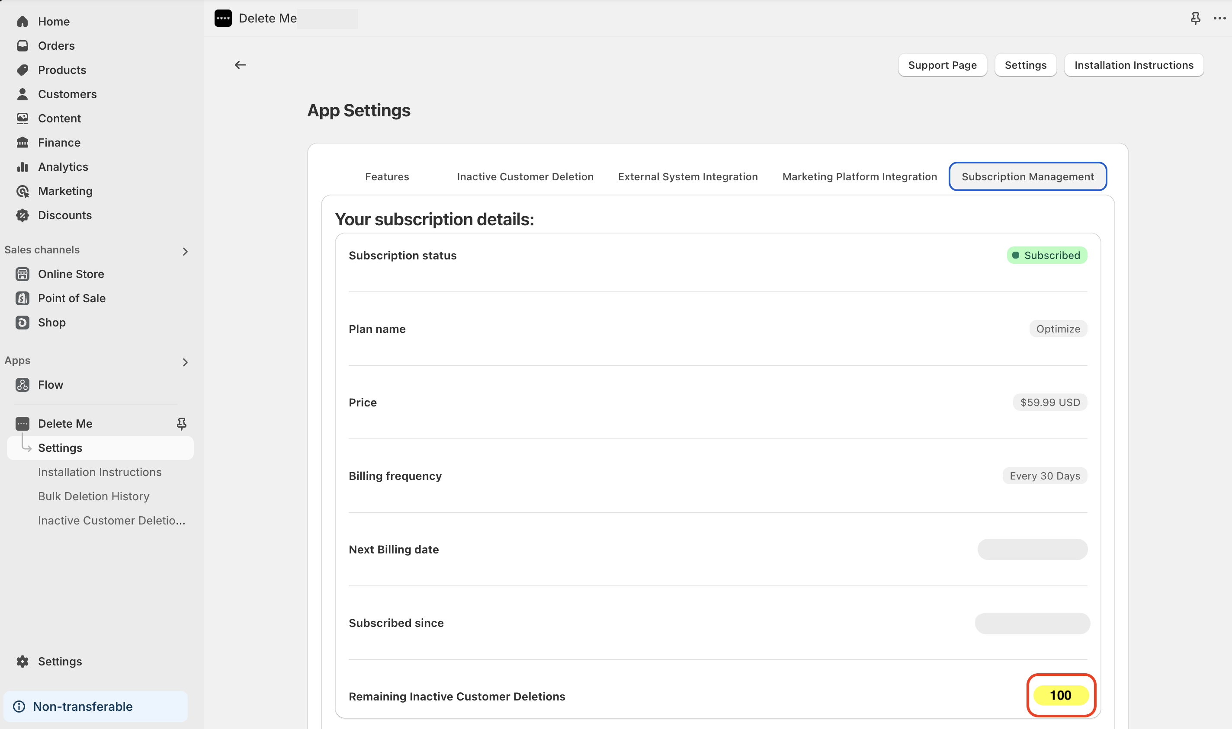The width and height of the screenshot is (1232, 729).
Task: Open Inactive Customer Deletio... sidebar item
Action: (112, 520)
